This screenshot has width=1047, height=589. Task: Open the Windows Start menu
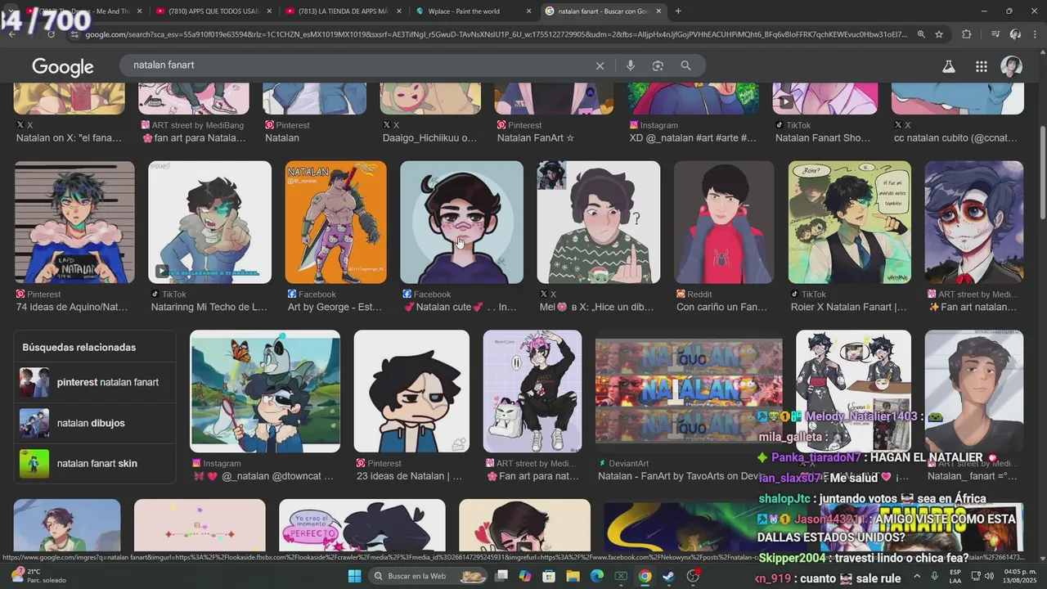coord(354,576)
